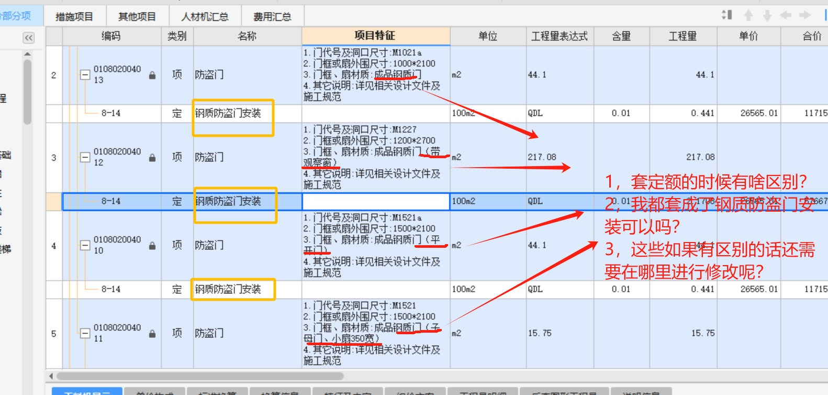Collapse item 010802004011 tree node
Screen dimensions: 828x395
(x=85, y=333)
